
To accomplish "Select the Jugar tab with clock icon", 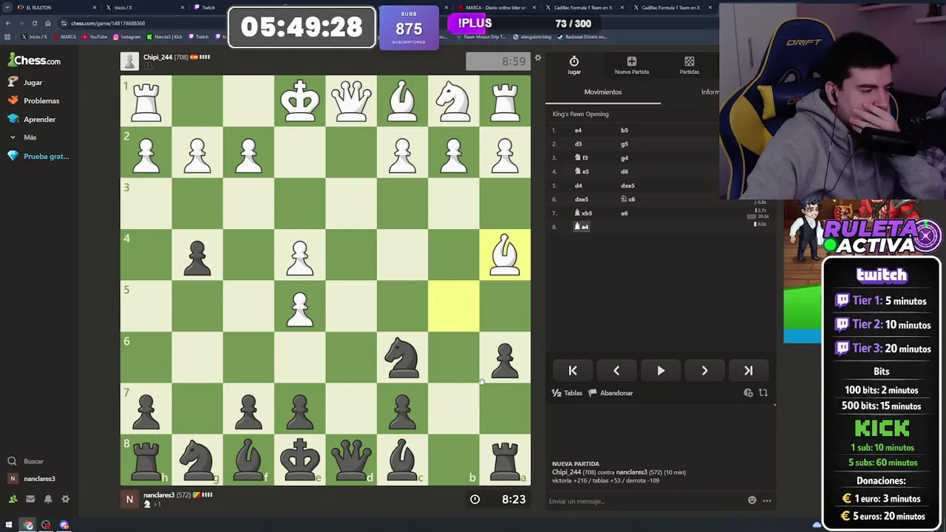I will [574, 65].
